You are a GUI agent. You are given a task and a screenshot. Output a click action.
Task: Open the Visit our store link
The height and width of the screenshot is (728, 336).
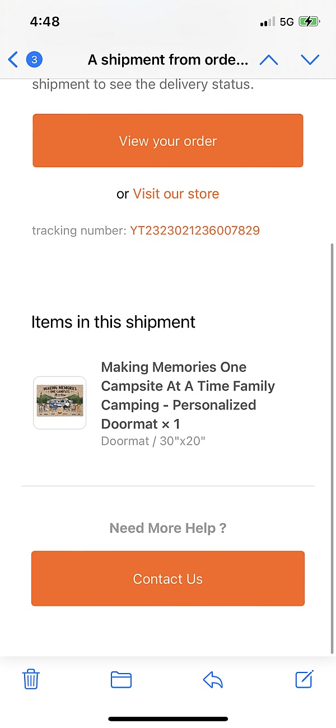click(176, 194)
